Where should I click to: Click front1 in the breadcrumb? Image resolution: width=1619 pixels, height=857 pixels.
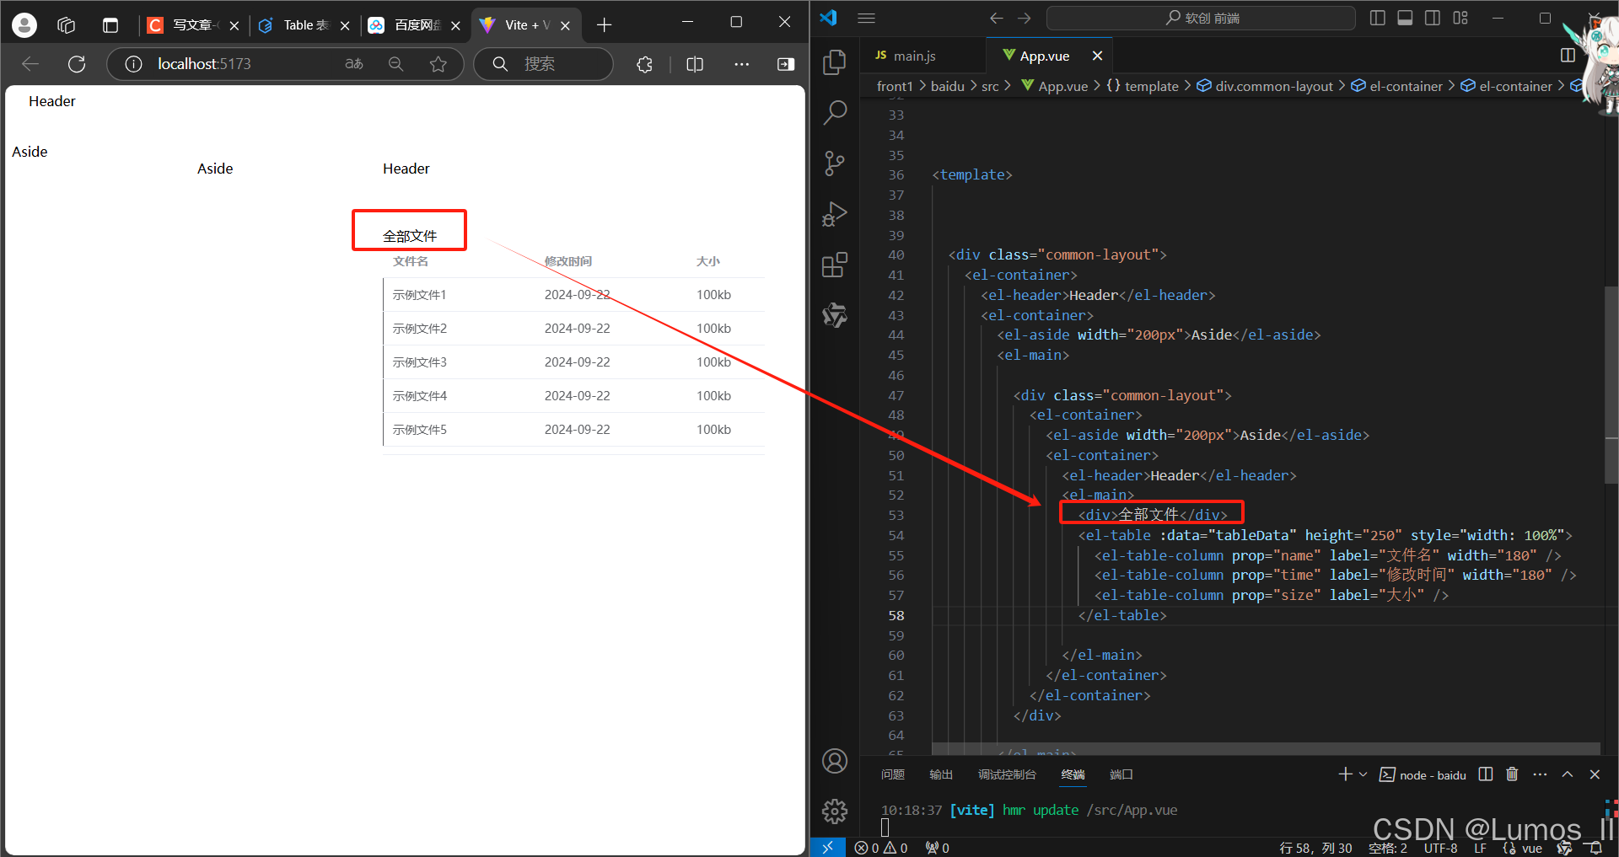click(895, 86)
